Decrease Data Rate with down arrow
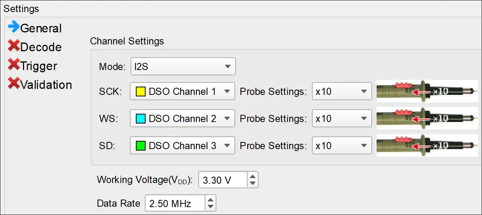 click(x=211, y=207)
